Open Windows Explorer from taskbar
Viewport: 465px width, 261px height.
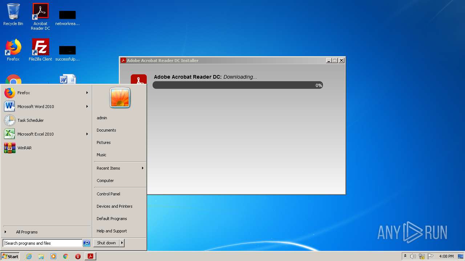[41, 256]
